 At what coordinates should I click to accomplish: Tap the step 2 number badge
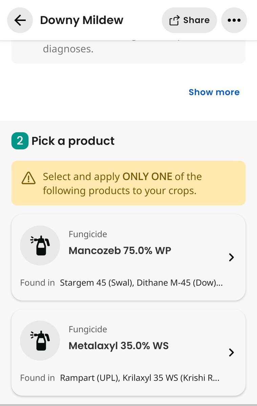point(20,141)
